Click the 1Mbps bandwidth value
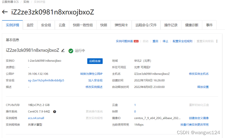Viewport: 225px width, 138px height. tap(139, 125)
